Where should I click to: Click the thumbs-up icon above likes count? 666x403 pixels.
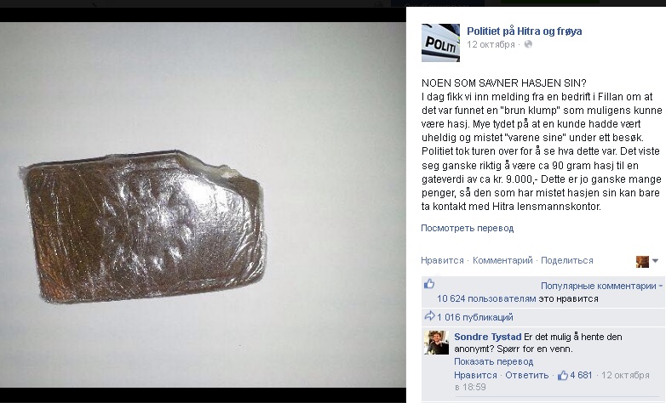(429, 284)
